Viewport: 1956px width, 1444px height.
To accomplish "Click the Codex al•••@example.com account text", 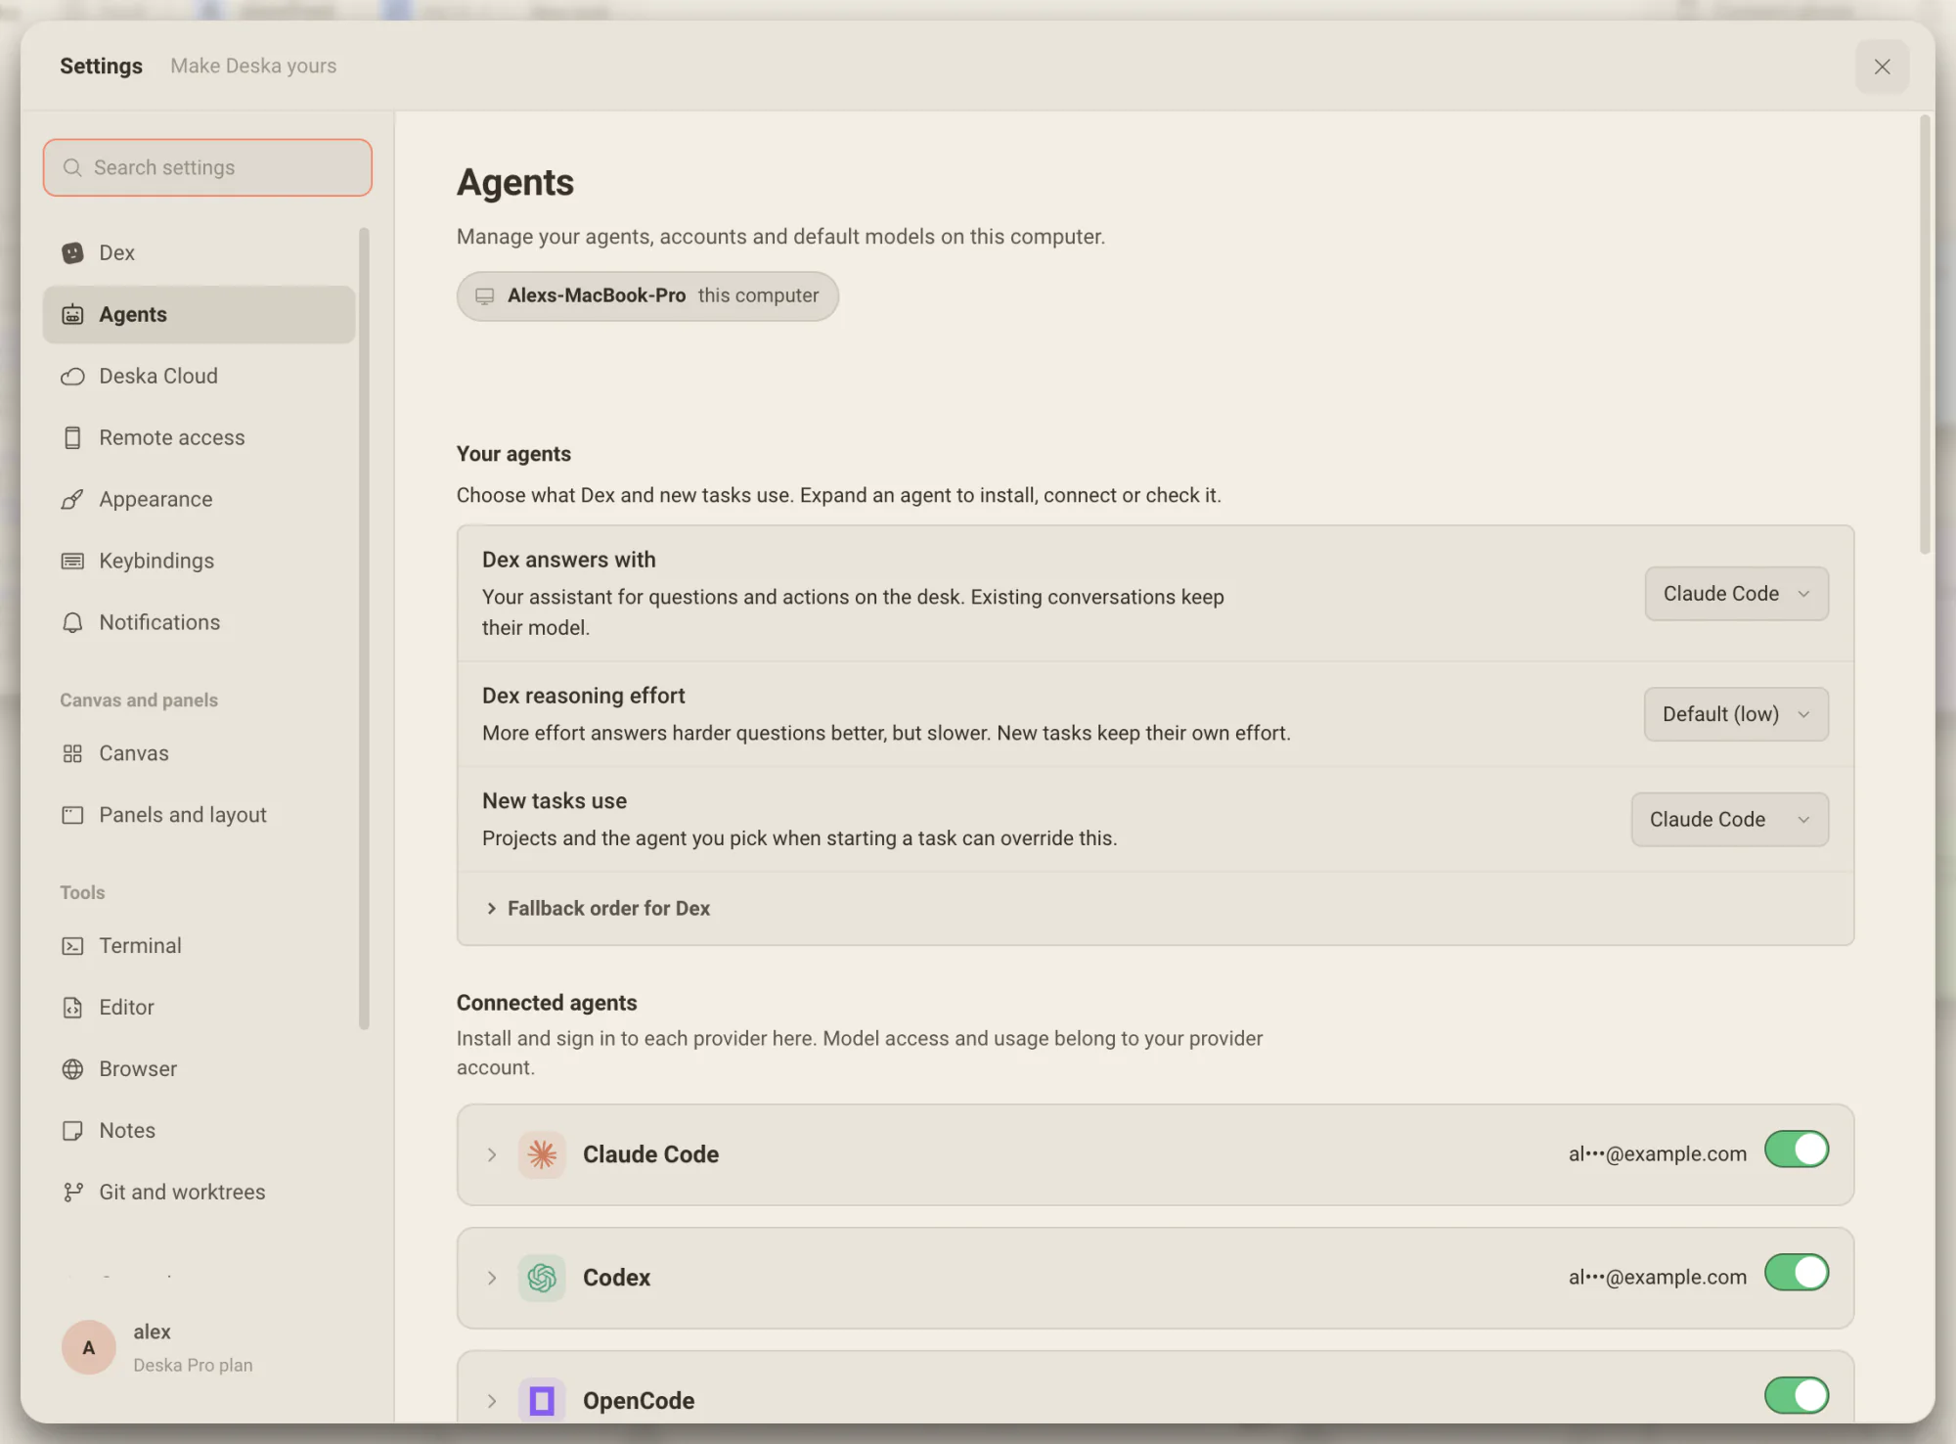I will tap(1658, 1278).
